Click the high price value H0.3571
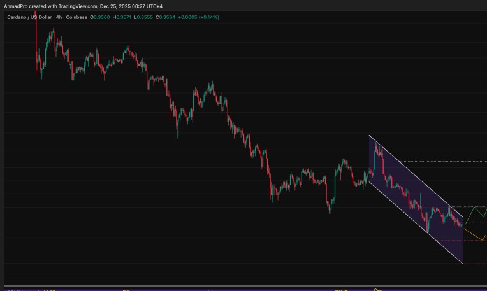The height and width of the screenshot is (291, 487). tap(121, 17)
